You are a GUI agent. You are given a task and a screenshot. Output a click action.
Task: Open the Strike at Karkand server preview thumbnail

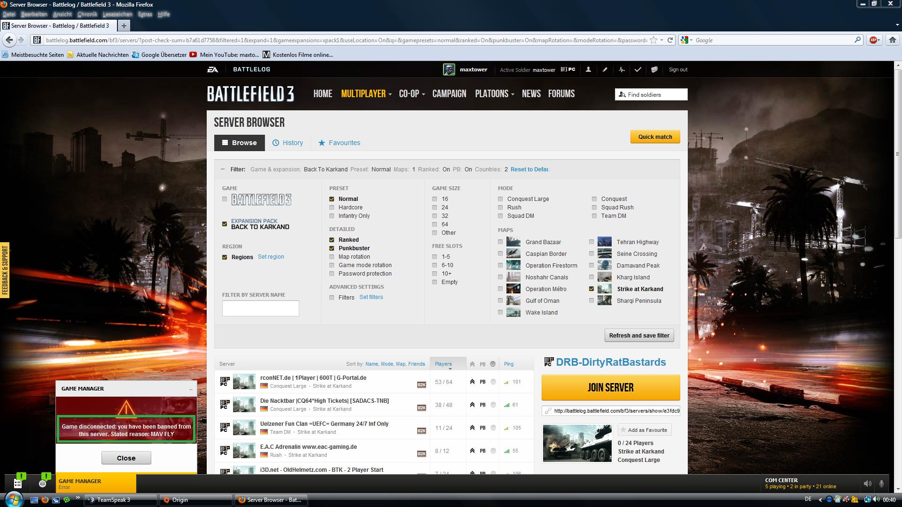[x=577, y=444]
